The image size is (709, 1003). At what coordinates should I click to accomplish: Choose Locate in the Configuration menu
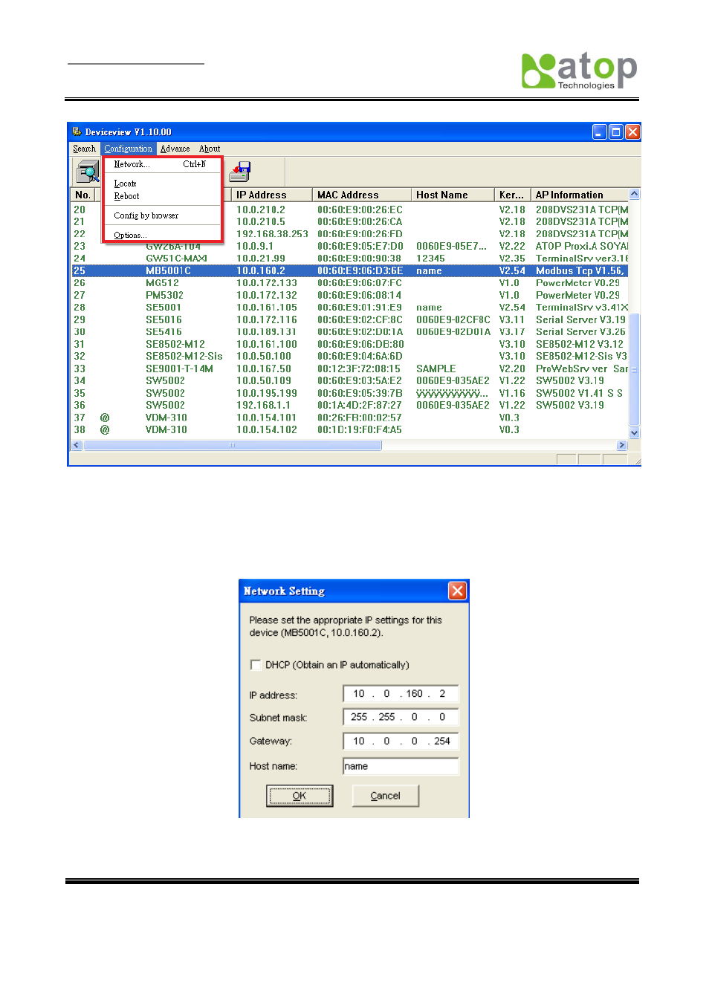[x=161, y=184]
